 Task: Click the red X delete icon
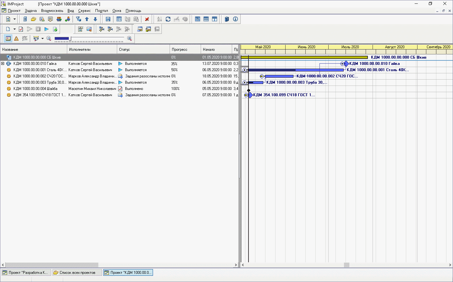(x=147, y=19)
